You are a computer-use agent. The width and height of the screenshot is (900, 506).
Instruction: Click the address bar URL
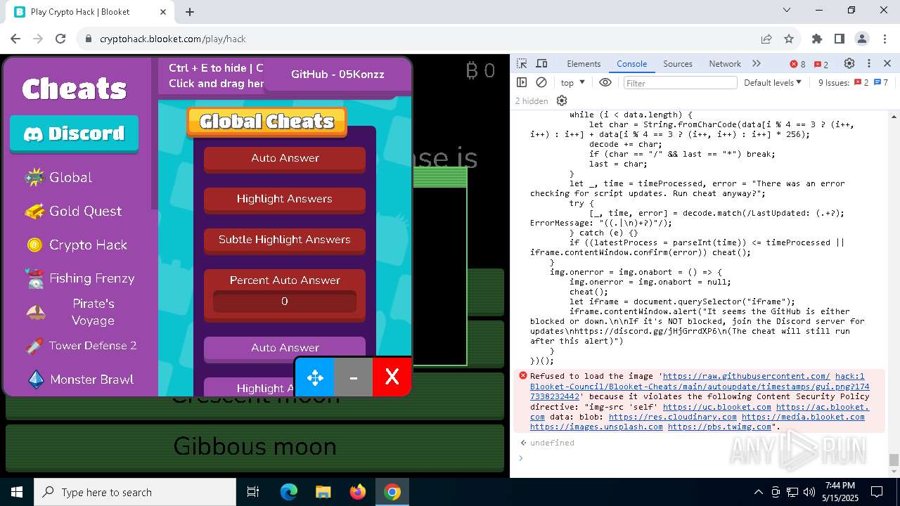click(x=172, y=39)
